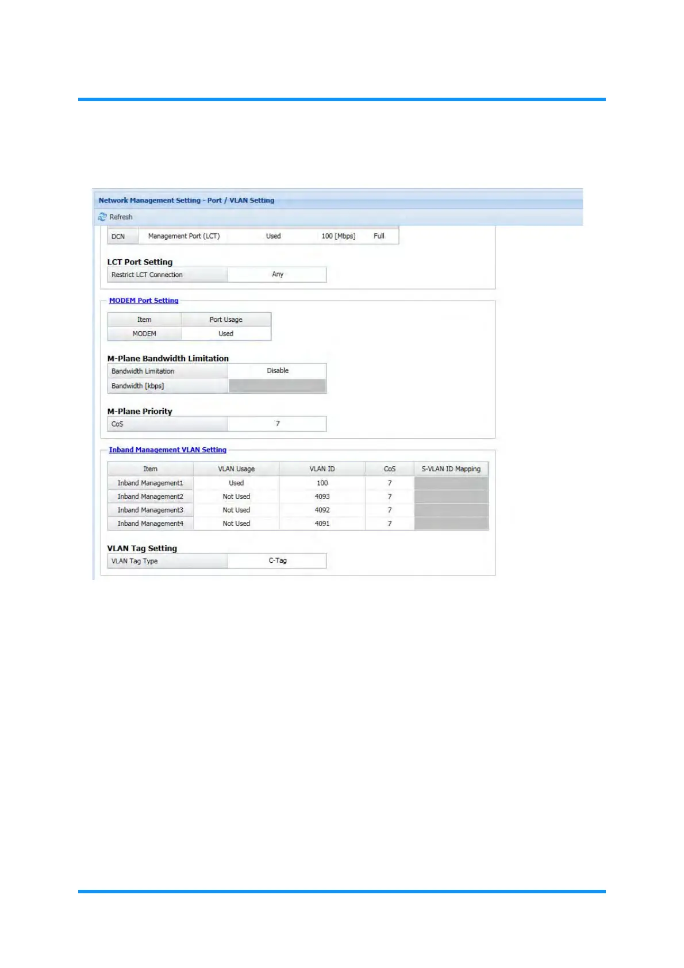This screenshot has width=684, height=968.
Task: Click the M-Plane Priority CoS value 7
Action: pos(278,424)
